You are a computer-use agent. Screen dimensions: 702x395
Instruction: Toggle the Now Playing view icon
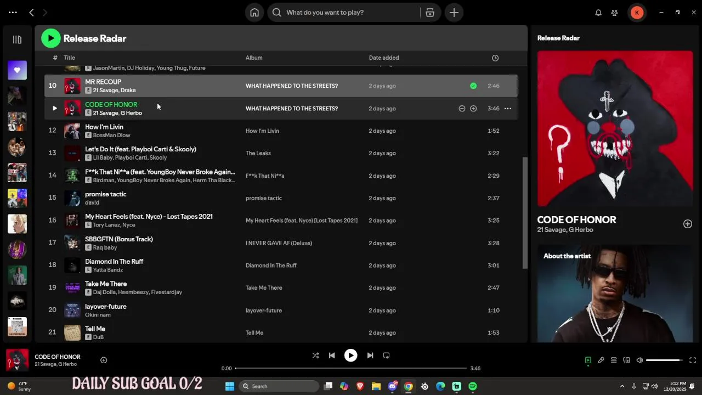coord(588,360)
